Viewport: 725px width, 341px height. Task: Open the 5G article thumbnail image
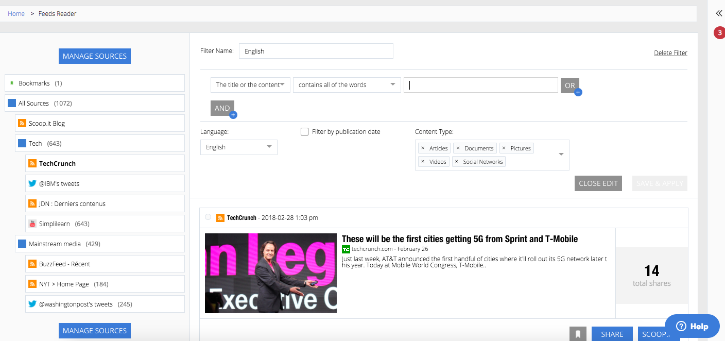[271, 273]
